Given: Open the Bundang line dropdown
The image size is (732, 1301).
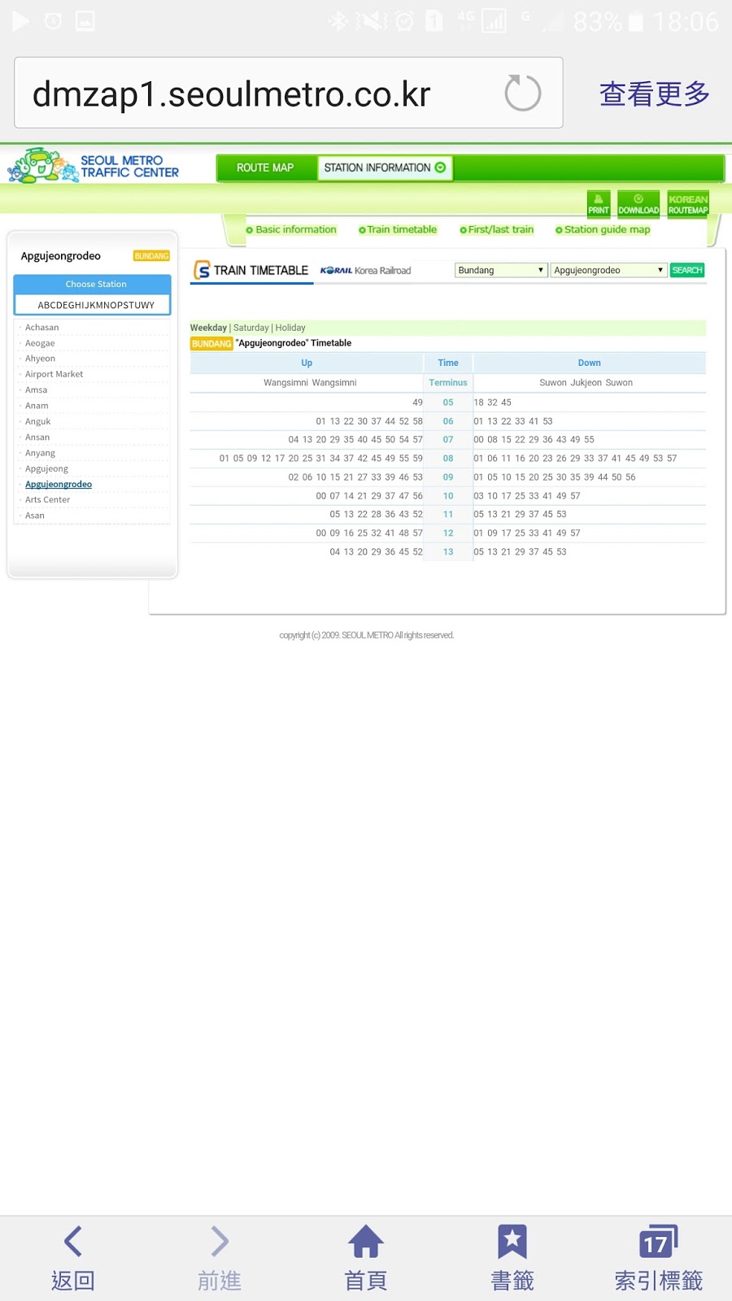Looking at the screenshot, I should (501, 270).
